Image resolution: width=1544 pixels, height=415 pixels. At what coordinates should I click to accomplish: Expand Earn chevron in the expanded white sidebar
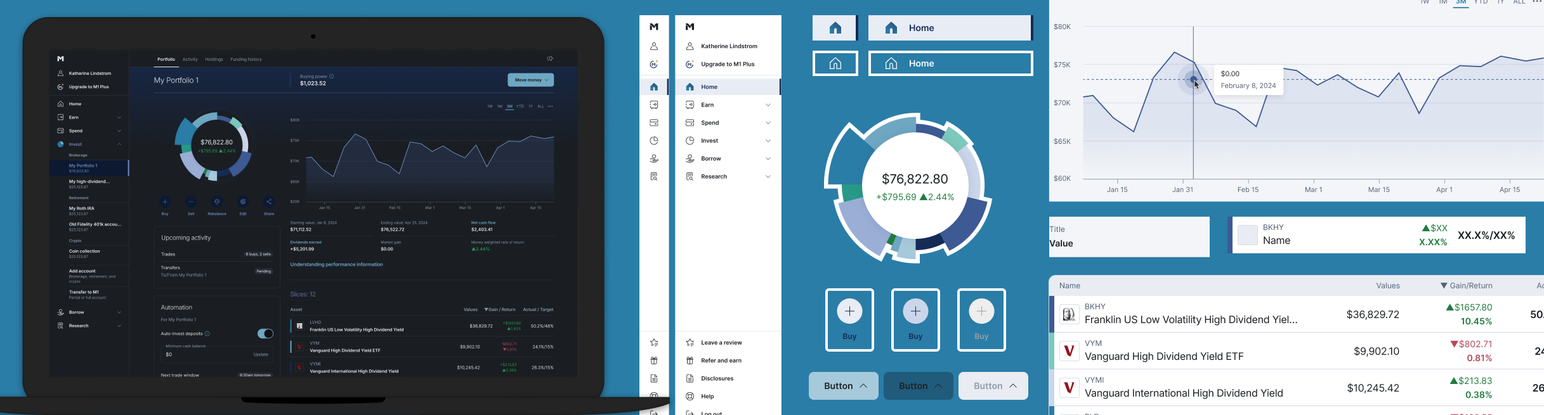tap(768, 105)
